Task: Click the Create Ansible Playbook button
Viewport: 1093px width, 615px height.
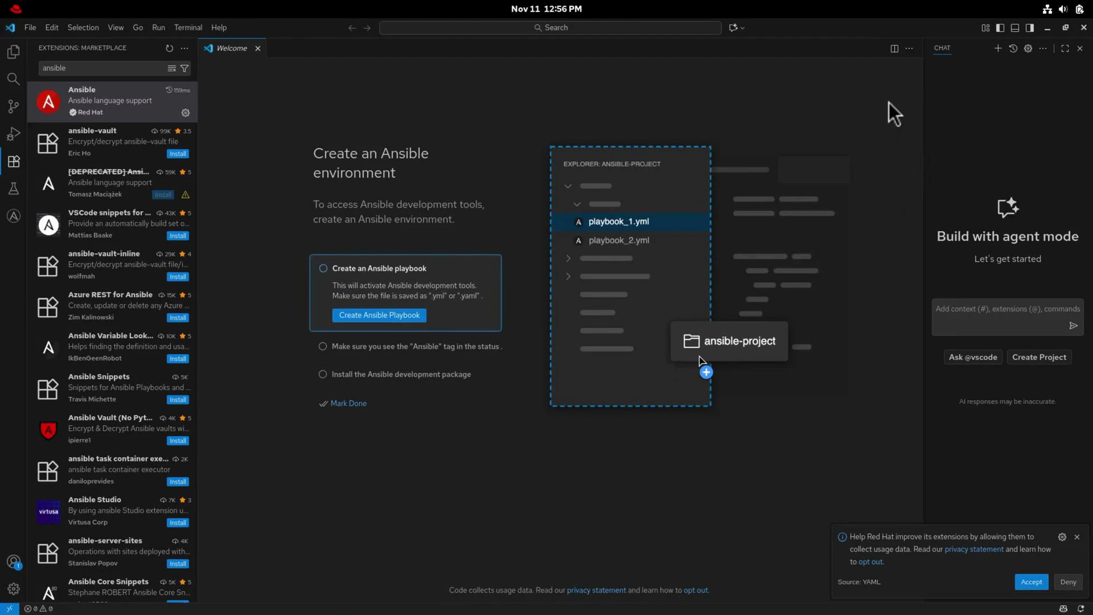Action: click(x=379, y=315)
